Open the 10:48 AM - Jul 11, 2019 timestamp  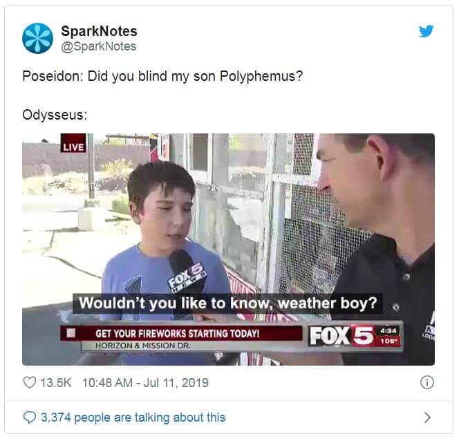[x=145, y=383]
